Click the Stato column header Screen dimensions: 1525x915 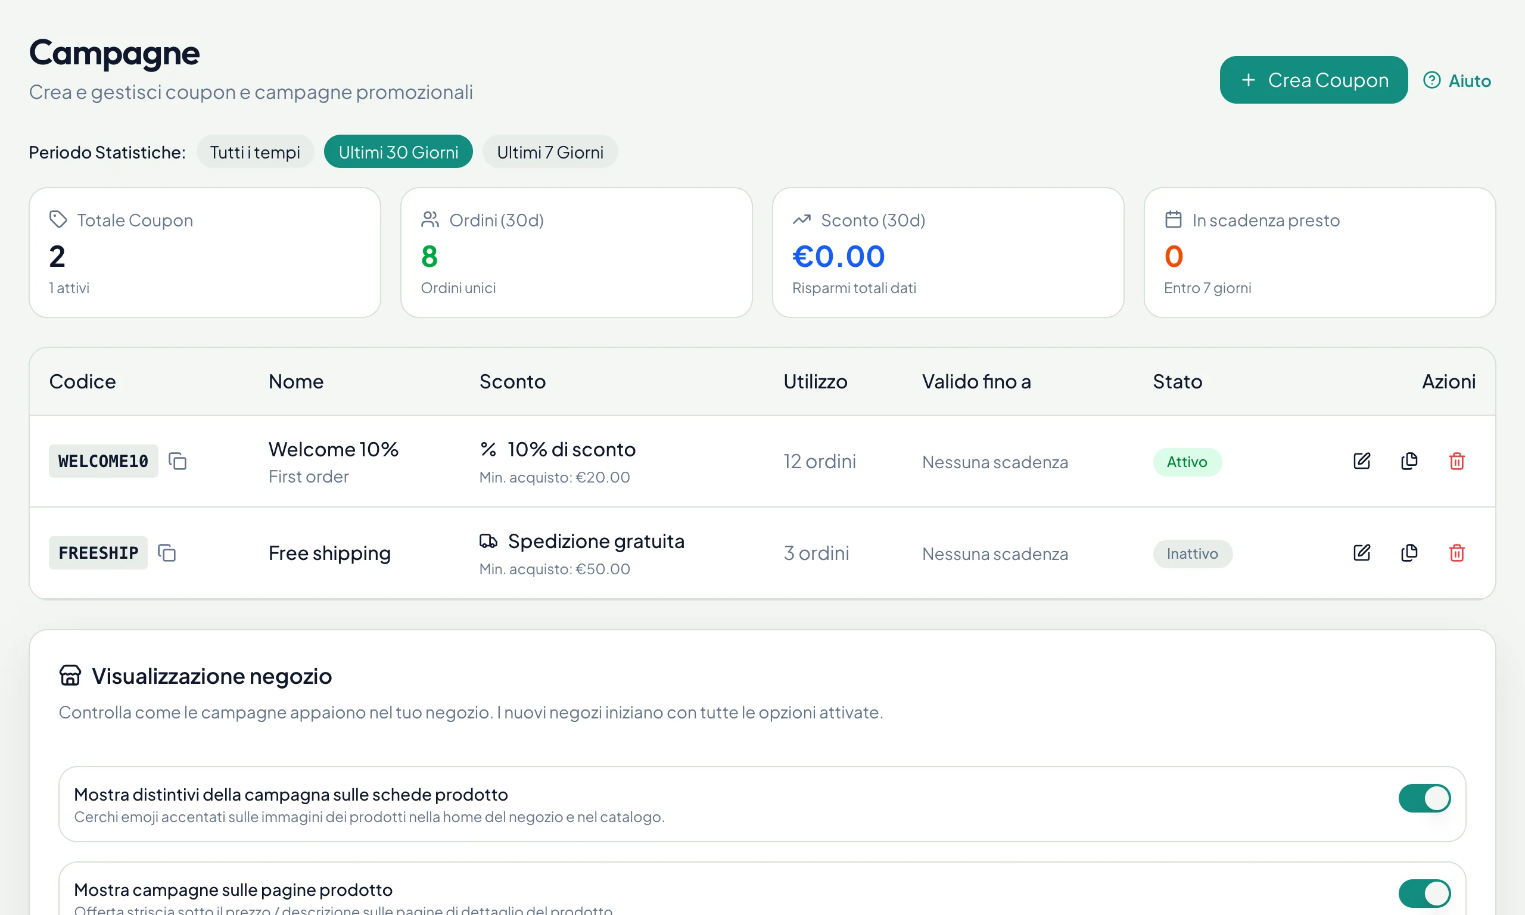click(1177, 382)
